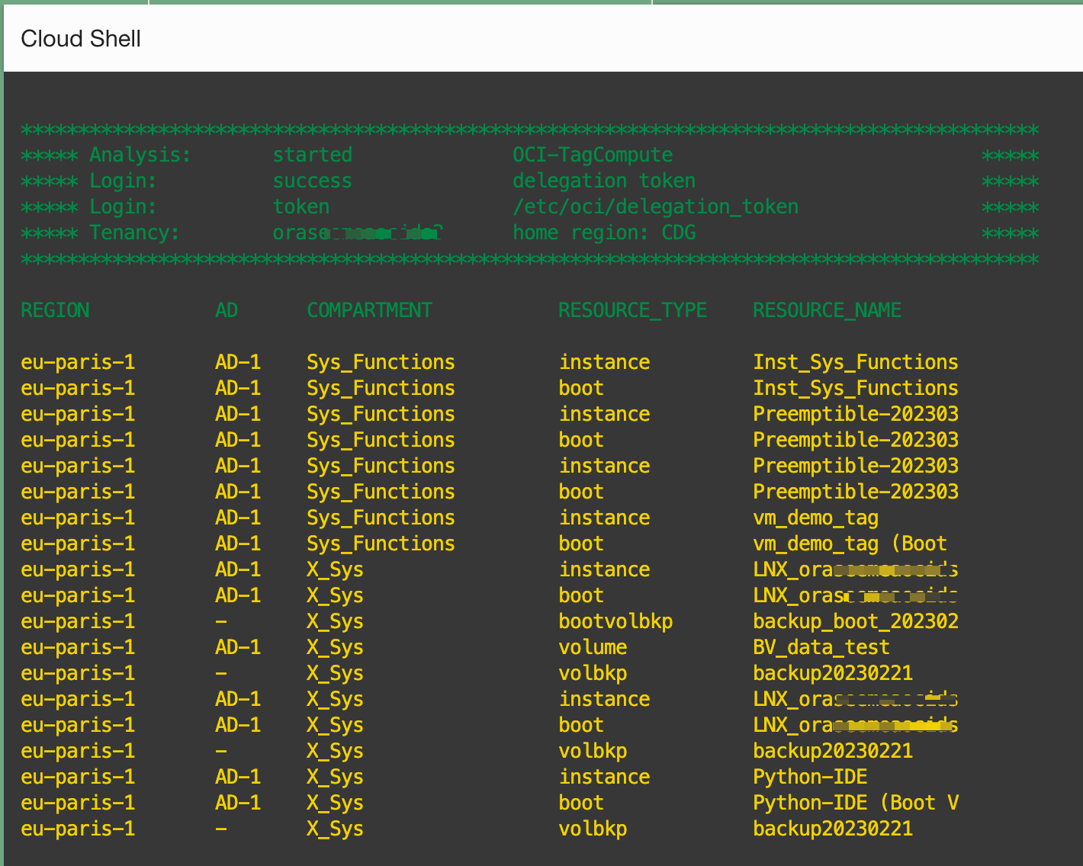The image size is (1083, 866).
Task: Select the "vm_demo_tag (Boot" resource name
Action: [x=850, y=544]
